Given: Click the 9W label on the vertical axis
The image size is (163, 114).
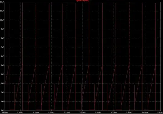Looking at the screenshot, I should point(2,29).
